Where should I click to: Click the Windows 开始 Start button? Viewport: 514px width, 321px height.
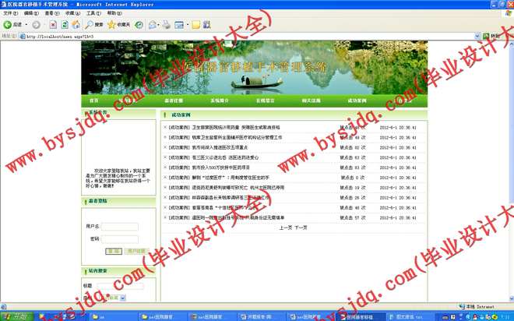point(17,316)
